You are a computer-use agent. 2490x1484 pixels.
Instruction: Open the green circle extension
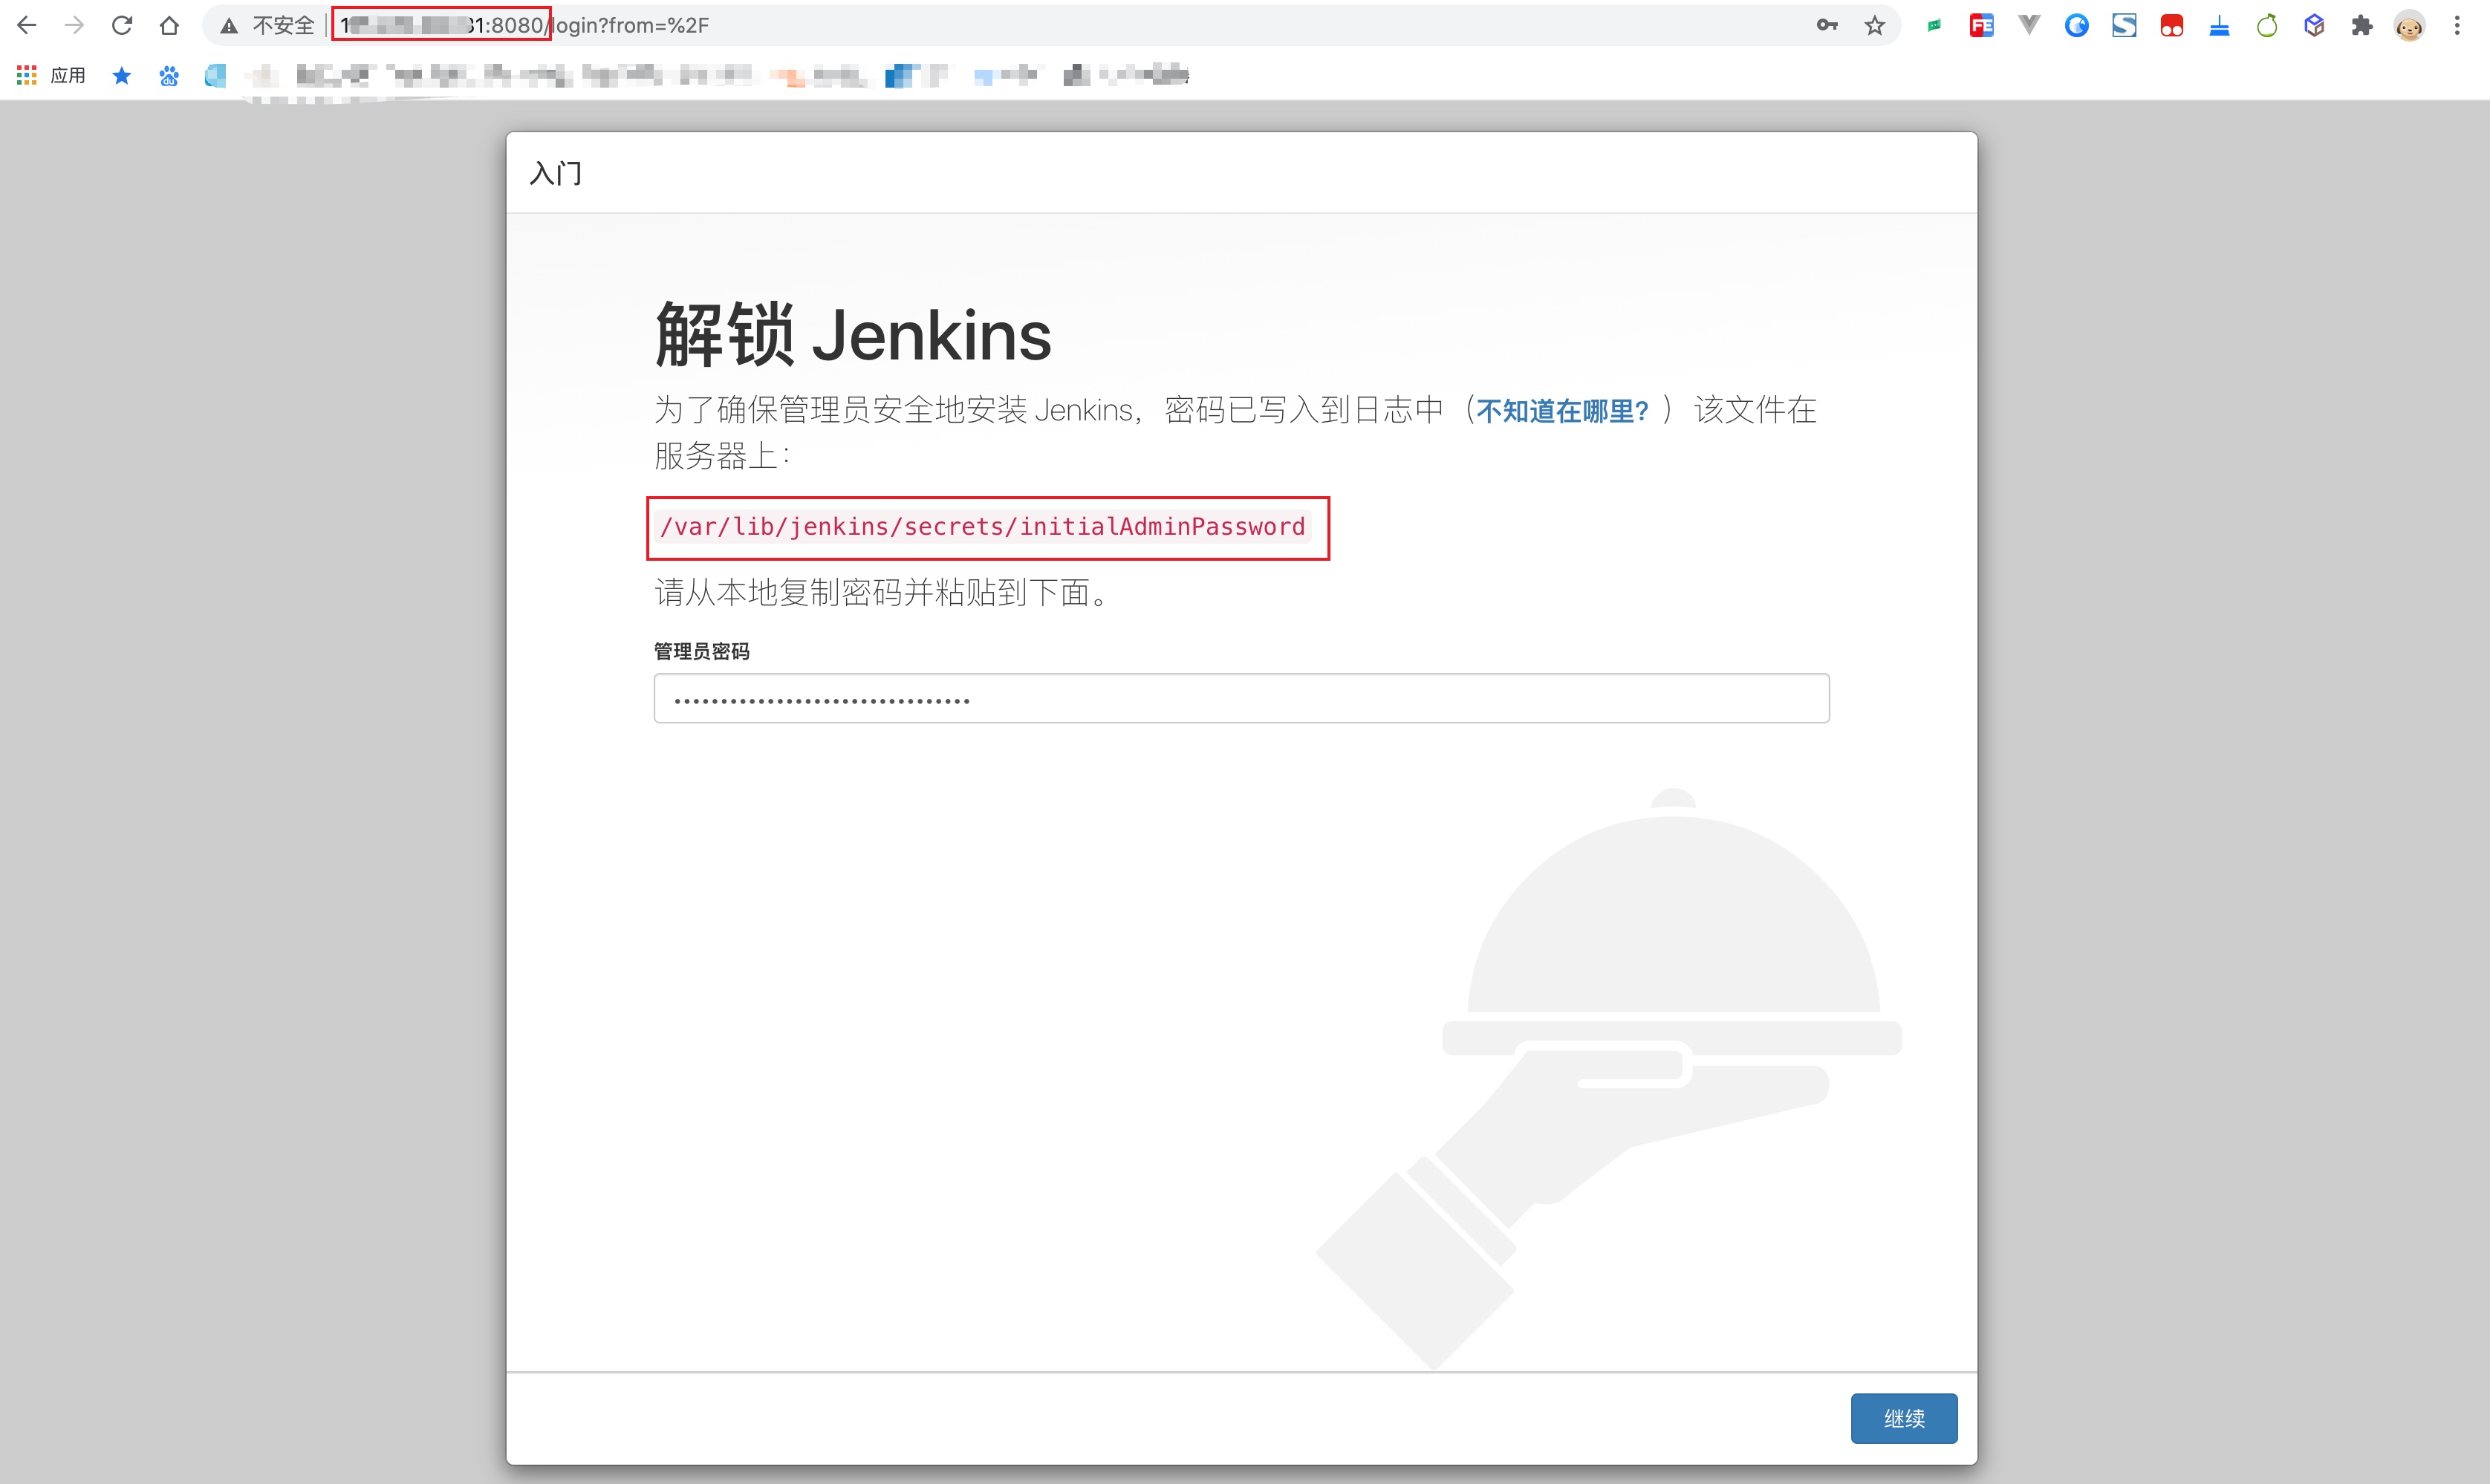(x=2267, y=25)
